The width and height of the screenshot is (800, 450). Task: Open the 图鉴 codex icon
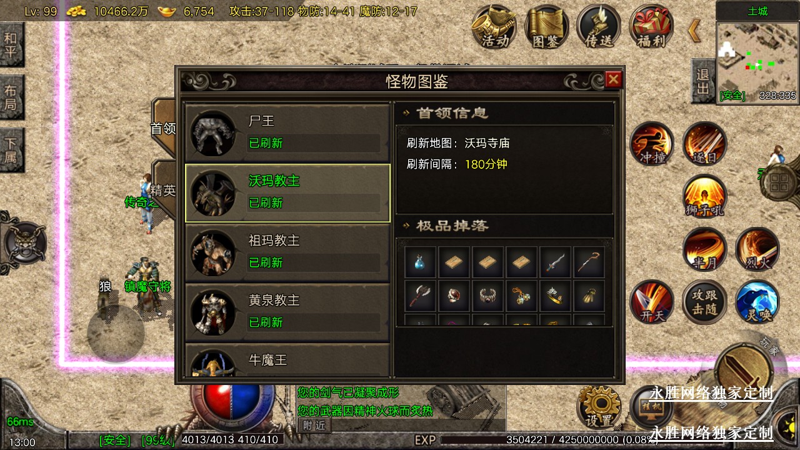pos(546,27)
